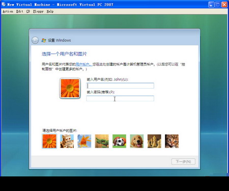Click the Virtual PC title bar icon

tap(4, 5)
